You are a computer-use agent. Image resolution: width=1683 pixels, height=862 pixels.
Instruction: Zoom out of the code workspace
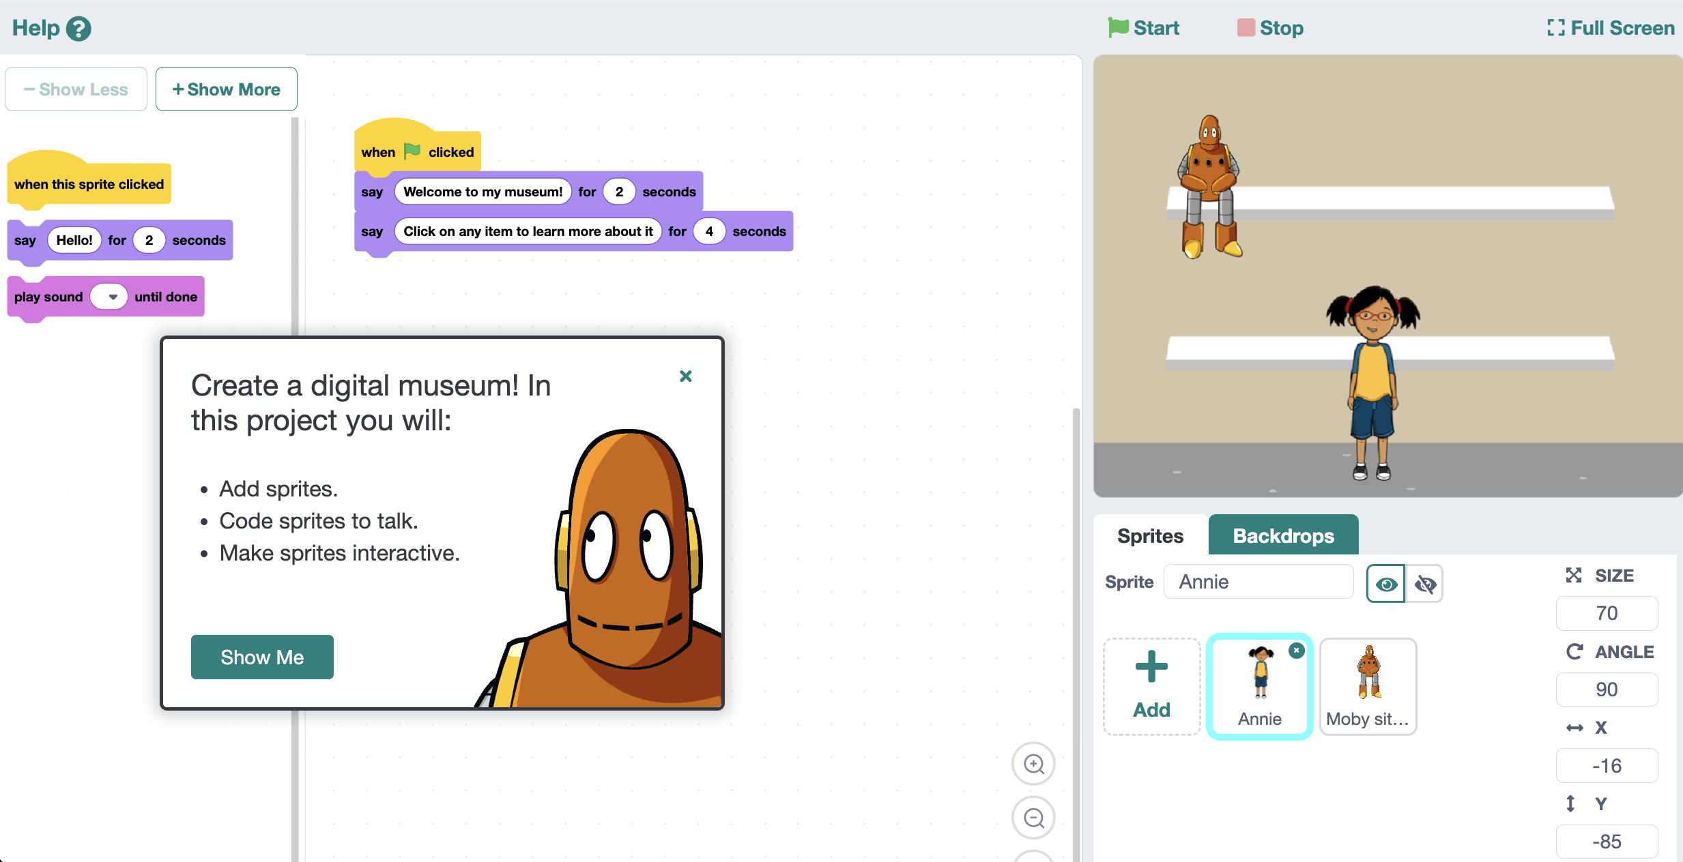(x=1033, y=818)
